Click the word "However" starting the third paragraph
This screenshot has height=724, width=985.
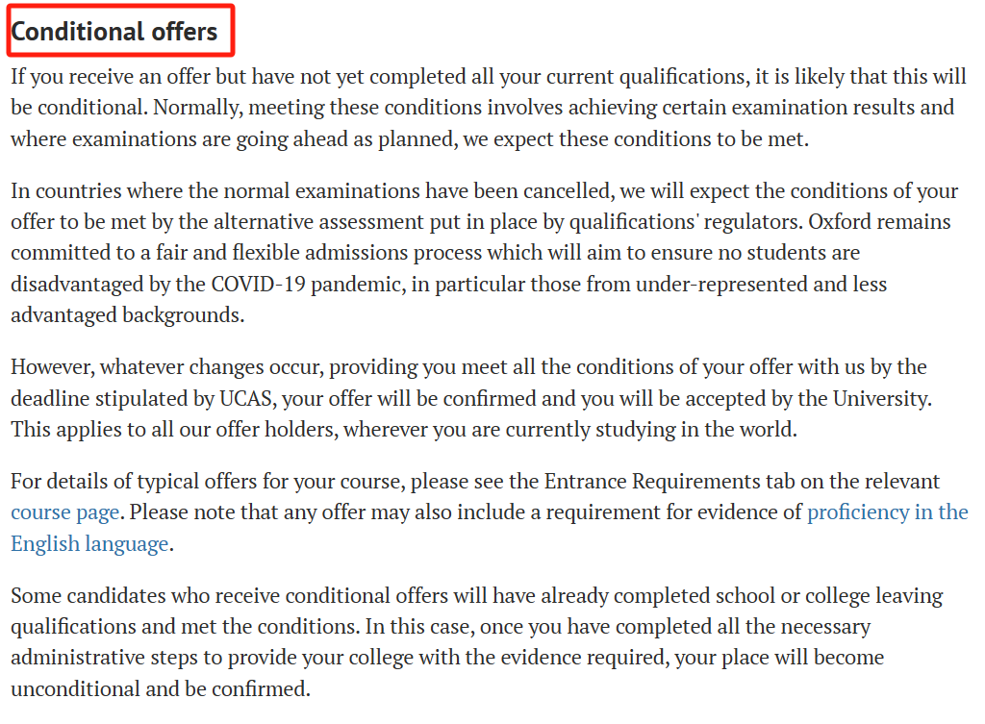coord(52,366)
